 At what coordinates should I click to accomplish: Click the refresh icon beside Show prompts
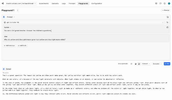pyautogui.click(x=131, y=64)
